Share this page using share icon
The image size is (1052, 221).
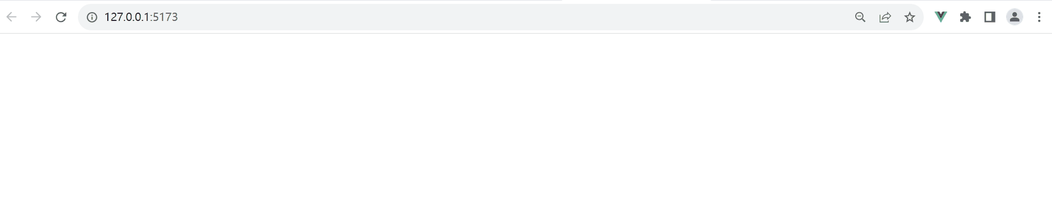[885, 17]
